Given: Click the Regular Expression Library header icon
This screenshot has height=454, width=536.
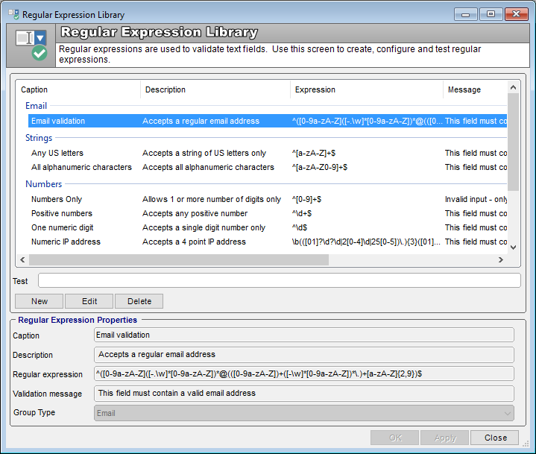Looking at the screenshot, I should 31,45.
